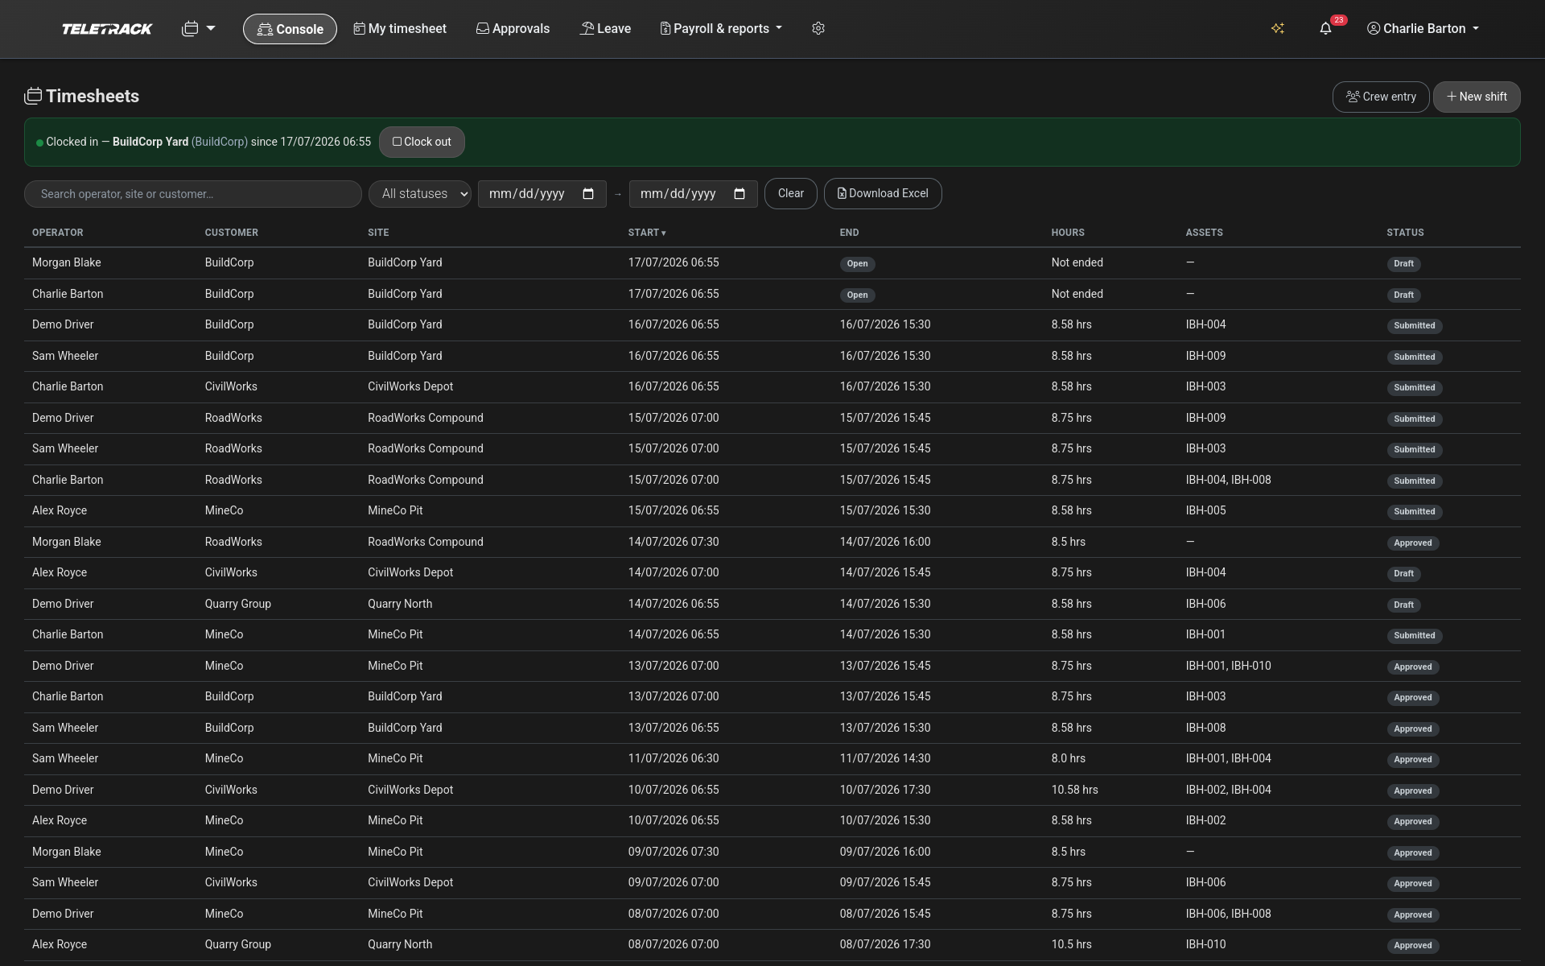This screenshot has width=1545, height=966.
Task: Open the notifications bell
Action: click(x=1325, y=28)
